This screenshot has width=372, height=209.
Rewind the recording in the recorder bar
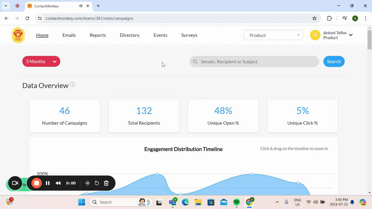pos(58,183)
